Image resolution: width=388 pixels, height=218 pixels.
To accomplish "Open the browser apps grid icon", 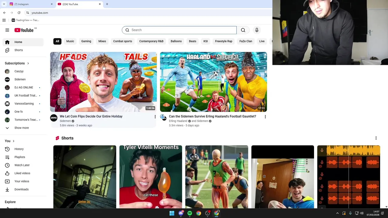I will tap(4, 20).
